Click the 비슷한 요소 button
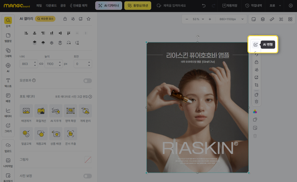The height and width of the screenshot is (182, 297). coord(45,19)
